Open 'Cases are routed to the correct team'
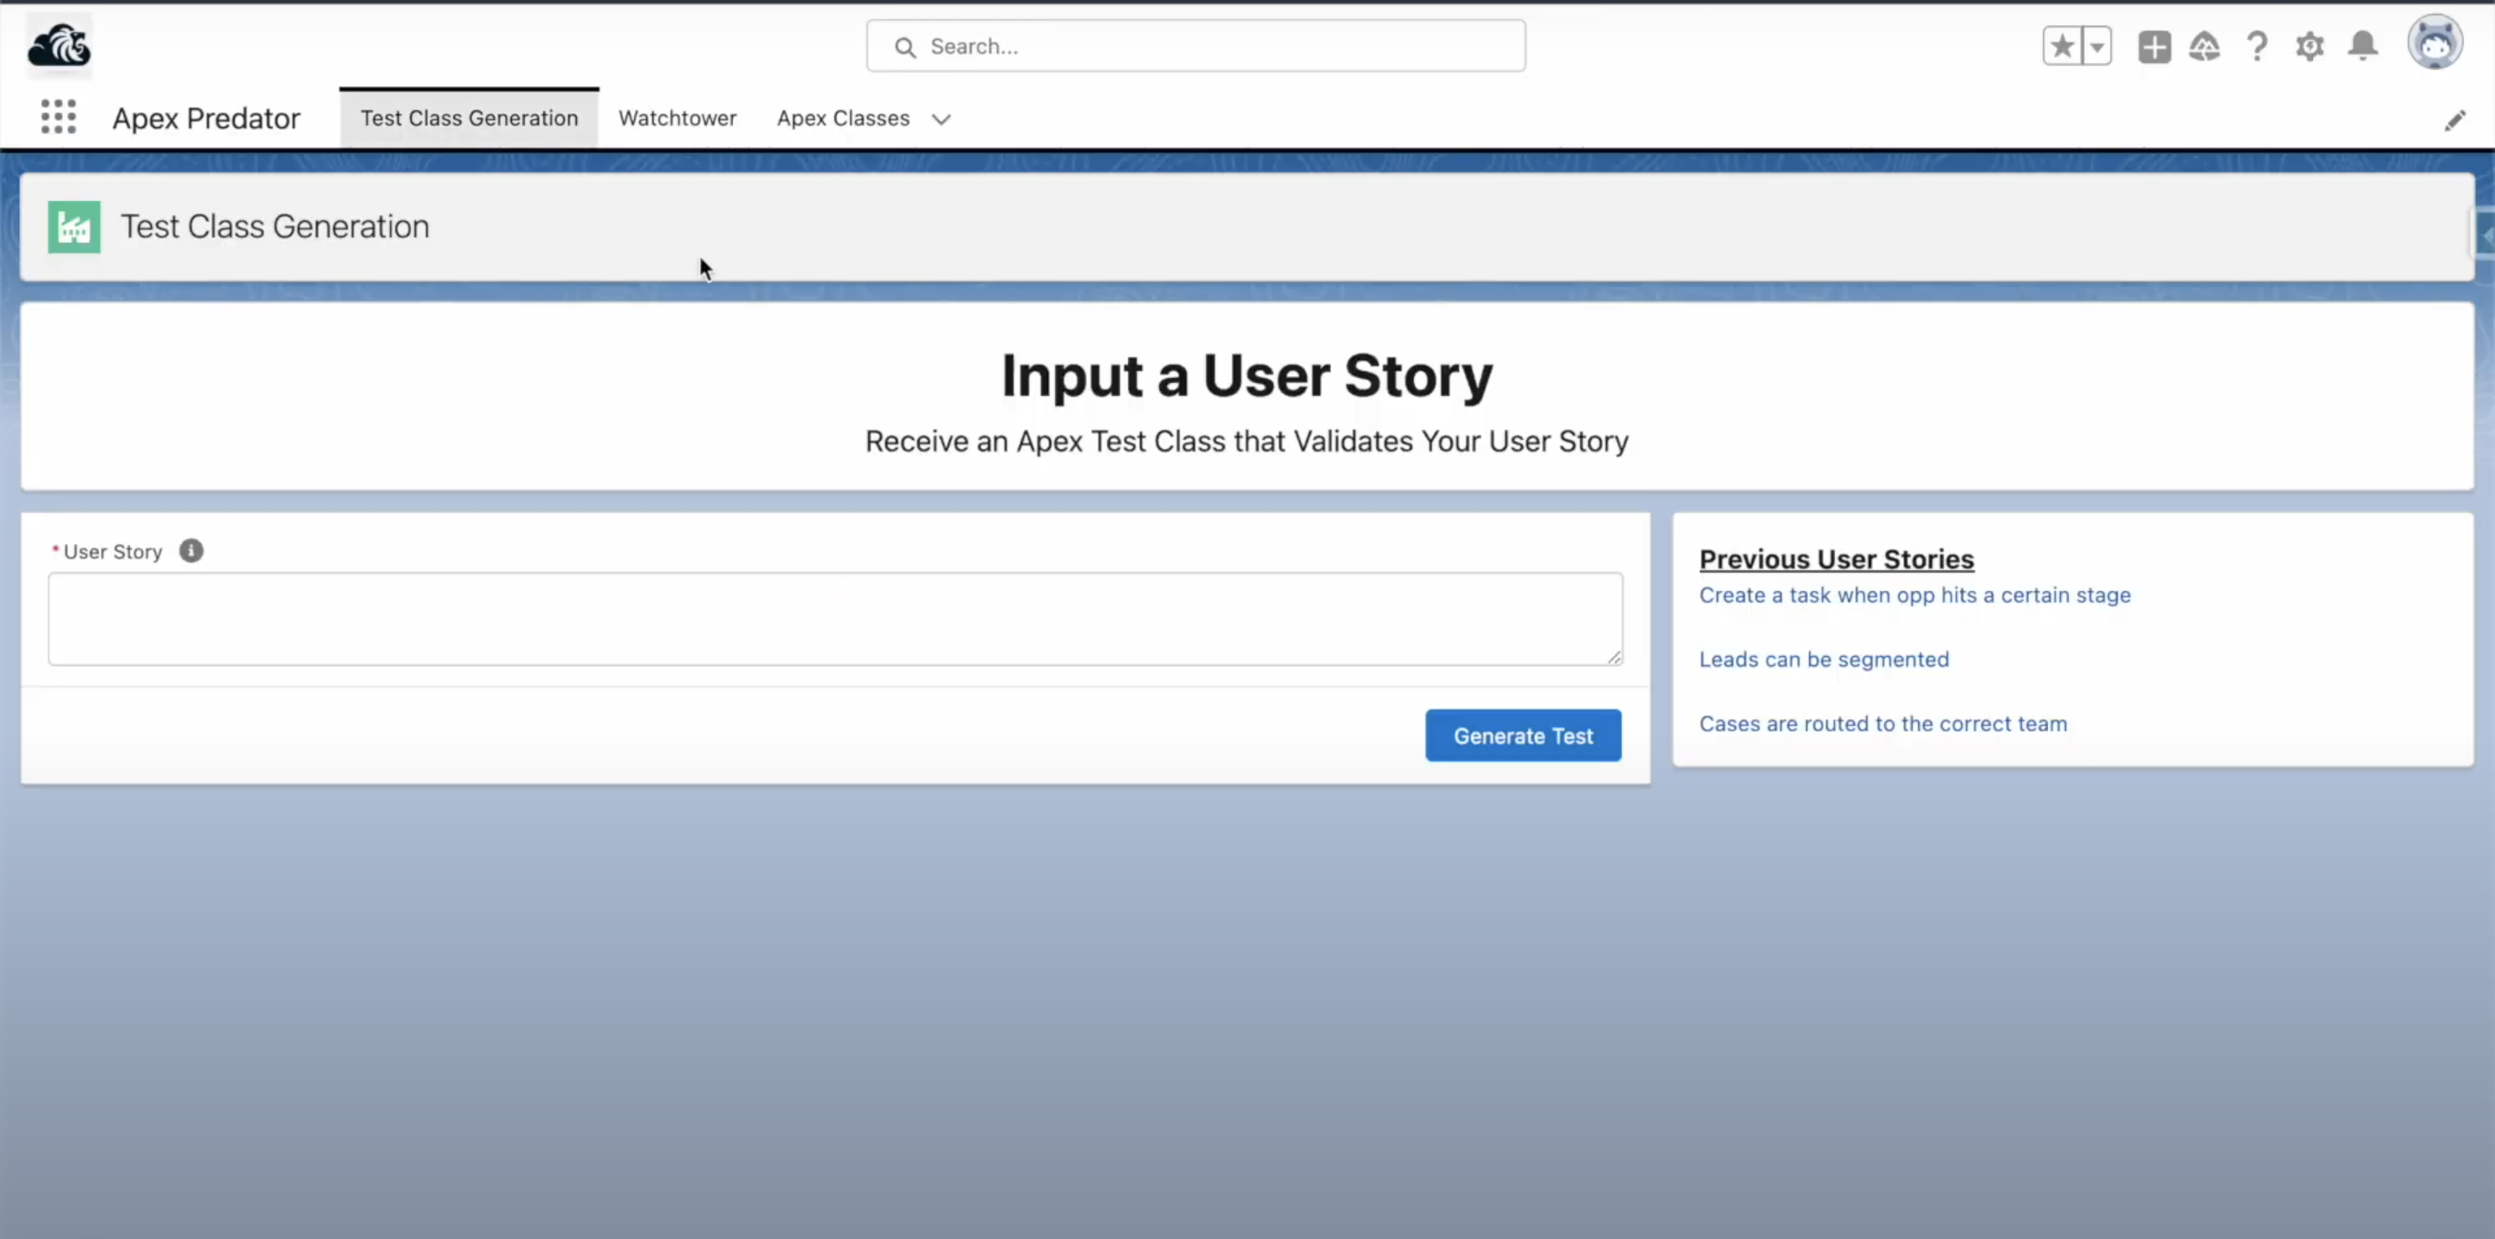Screen dimensions: 2495x1239 [1883, 723]
